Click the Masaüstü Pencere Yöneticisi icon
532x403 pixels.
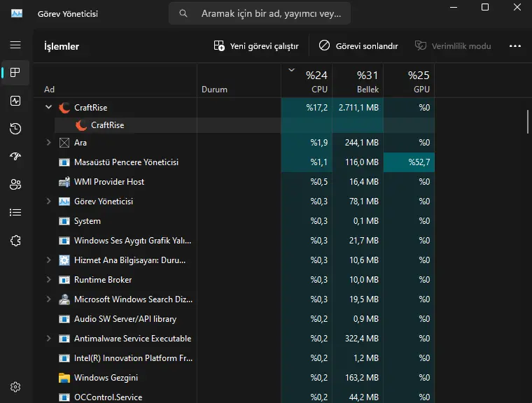coord(64,162)
